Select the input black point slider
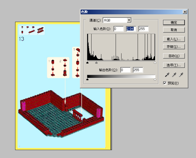Image resolution: width=196 pixels, height=158 pixels. (87, 63)
